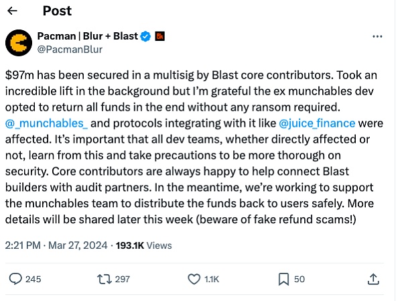This screenshot has width=402, height=301.
Task: Click the repost arrows icon
Action: click(105, 278)
